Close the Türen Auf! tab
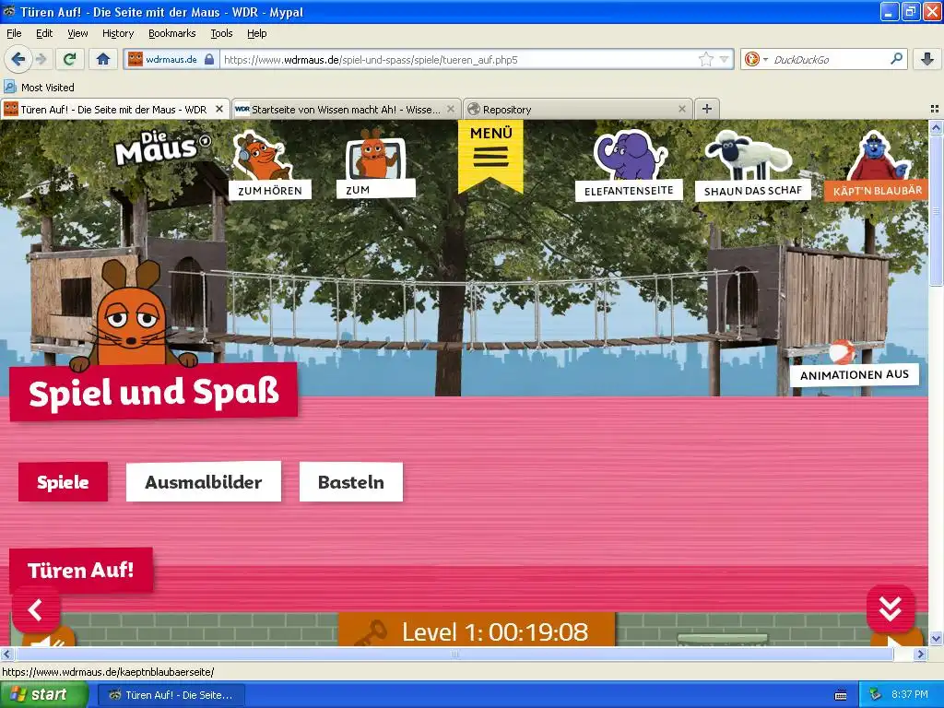This screenshot has width=944, height=708. click(219, 109)
